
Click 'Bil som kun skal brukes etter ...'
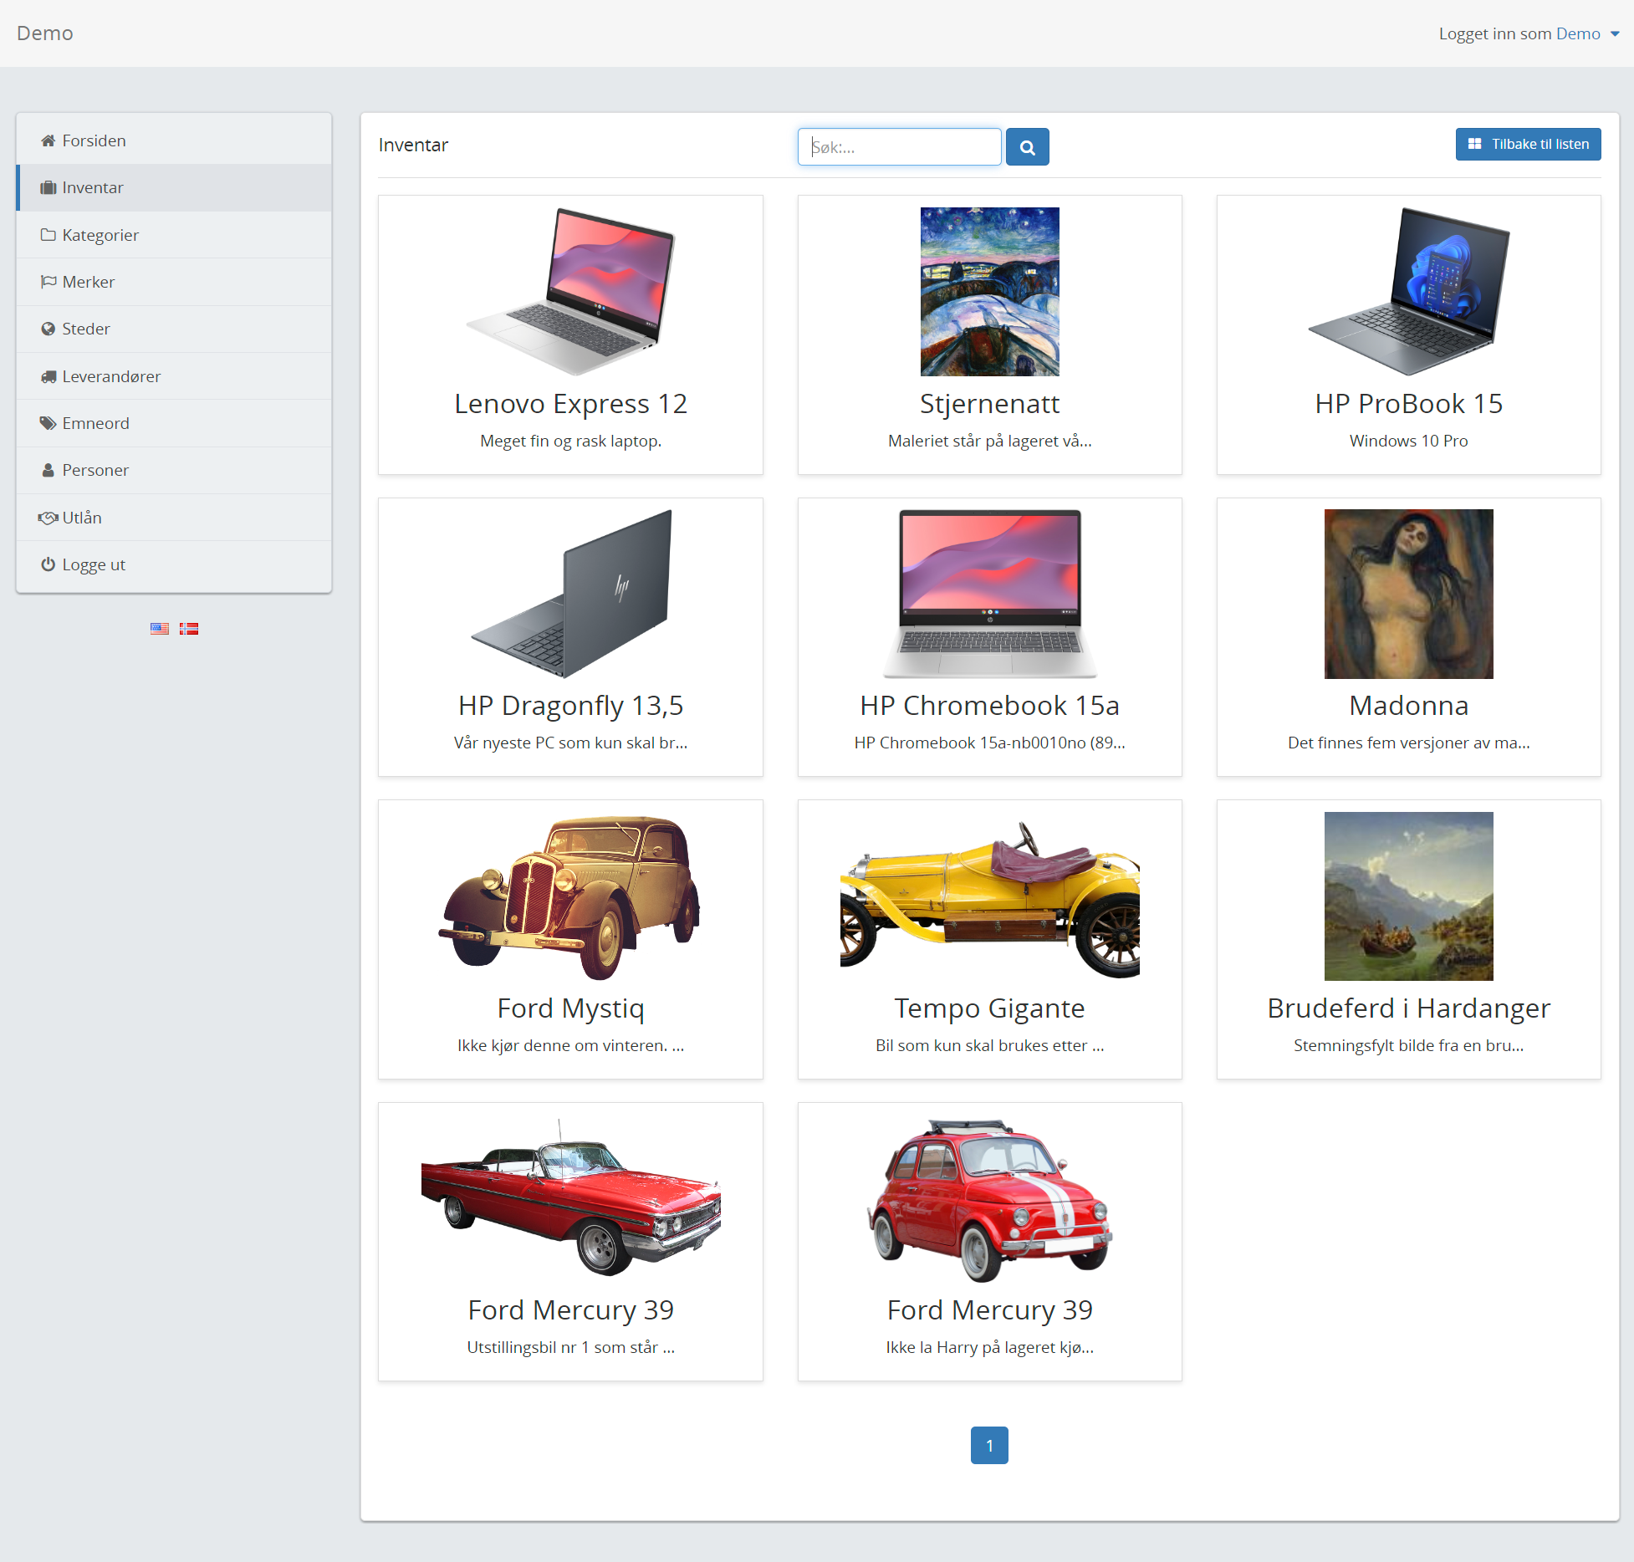tap(990, 1045)
